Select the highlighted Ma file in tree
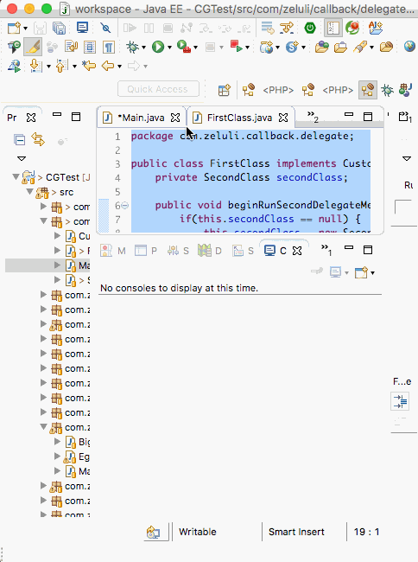This screenshot has width=418, height=562. tap(47, 265)
